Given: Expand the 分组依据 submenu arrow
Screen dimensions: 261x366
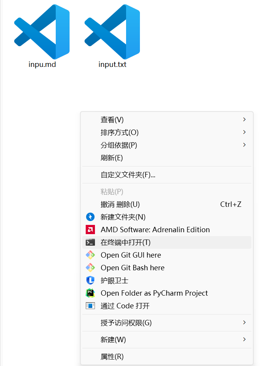Looking at the screenshot, I should point(244,145).
